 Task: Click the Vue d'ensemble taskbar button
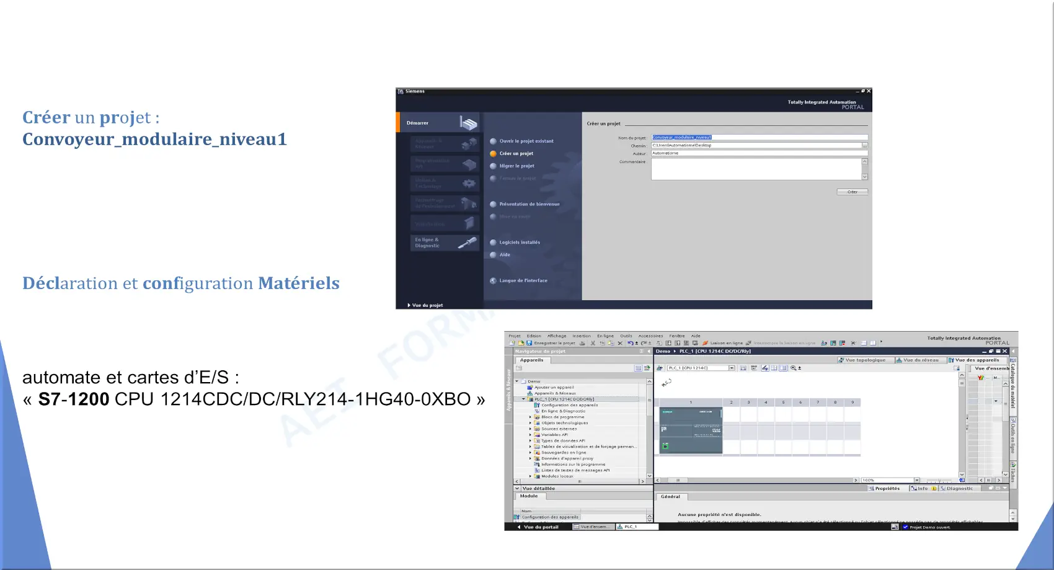593,527
